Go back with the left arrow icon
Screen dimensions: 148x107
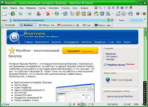pyautogui.click(x=20, y=14)
